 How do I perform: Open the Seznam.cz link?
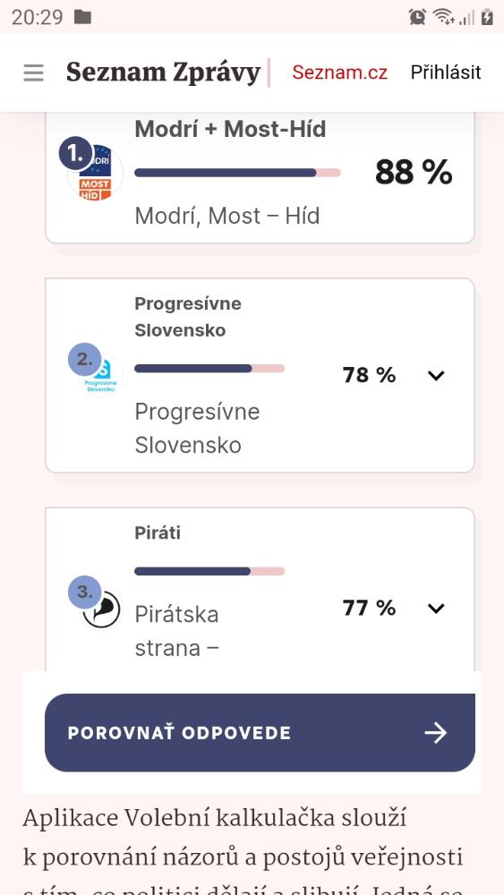click(x=339, y=72)
